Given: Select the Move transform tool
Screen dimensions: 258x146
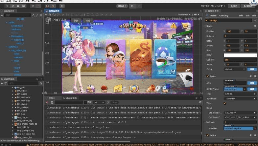Looking at the screenshot, I should pyautogui.click(x=7, y=6).
